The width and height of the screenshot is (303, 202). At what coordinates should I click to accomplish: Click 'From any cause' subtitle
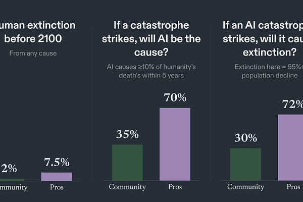tap(33, 54)
